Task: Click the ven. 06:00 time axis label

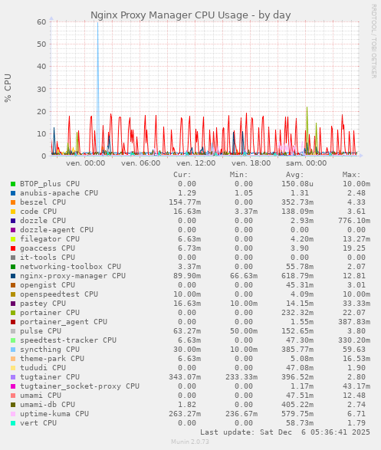Action: [x=140, y=163]
